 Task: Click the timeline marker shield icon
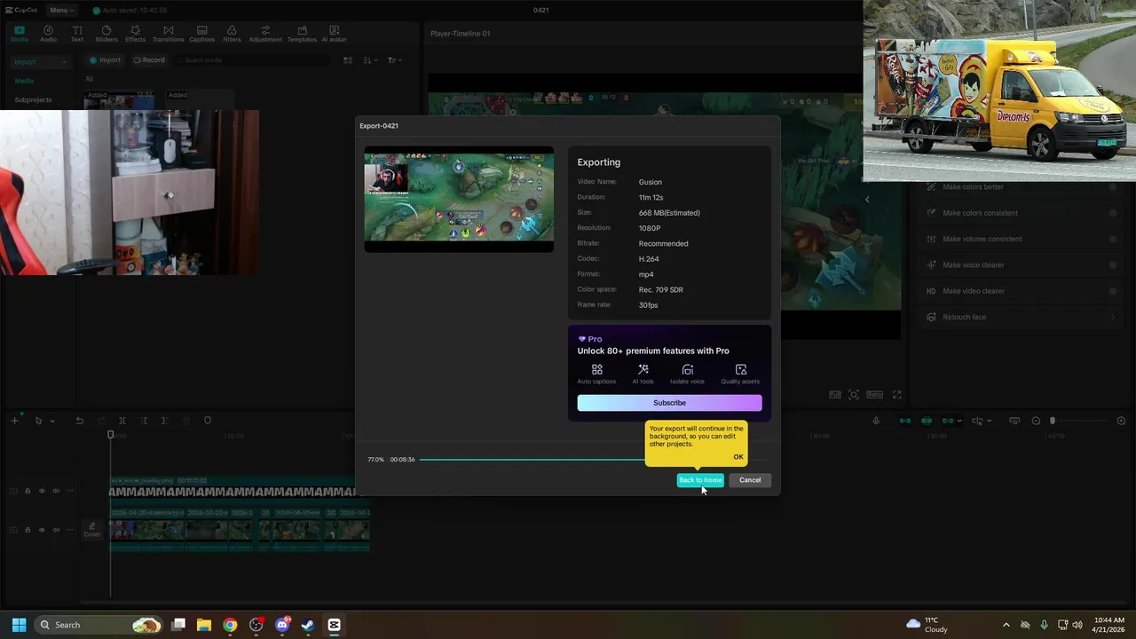(x=208, y=421)
